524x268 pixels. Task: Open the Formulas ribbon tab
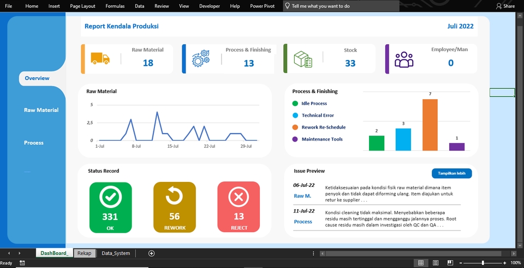[x=115, y=6]
